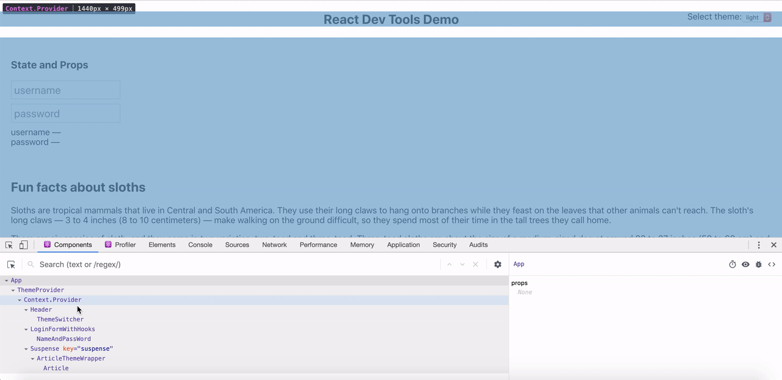This screenshot has width=782, height=380.
Task: Collapse the Context.Provider node arrow
Action: [x=20, y=300]
